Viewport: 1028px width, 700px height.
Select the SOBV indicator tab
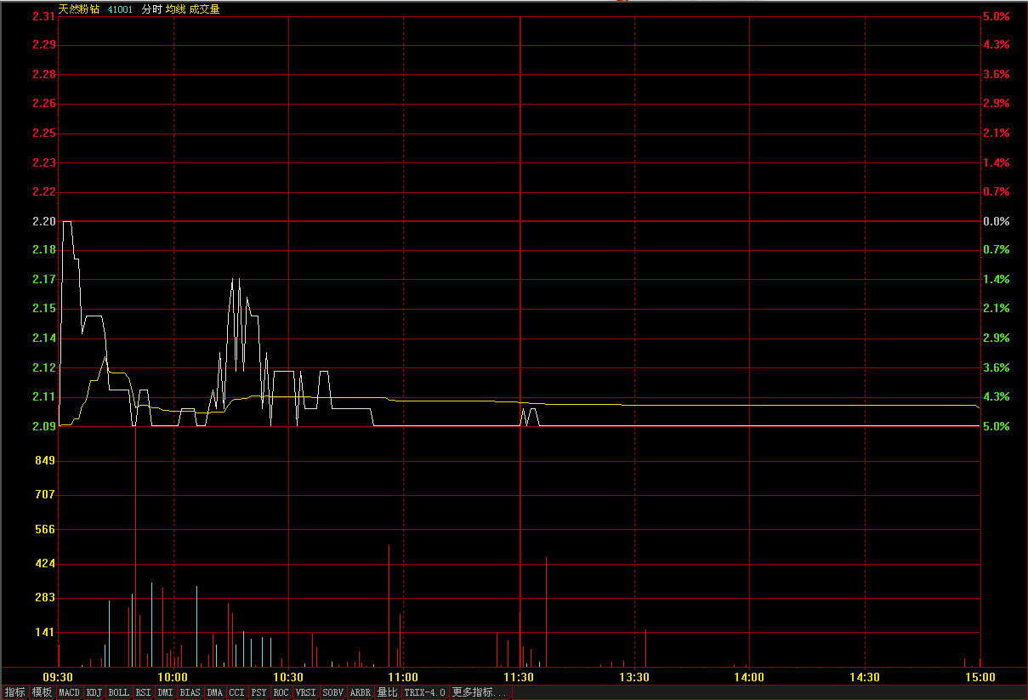pos(333,692)
